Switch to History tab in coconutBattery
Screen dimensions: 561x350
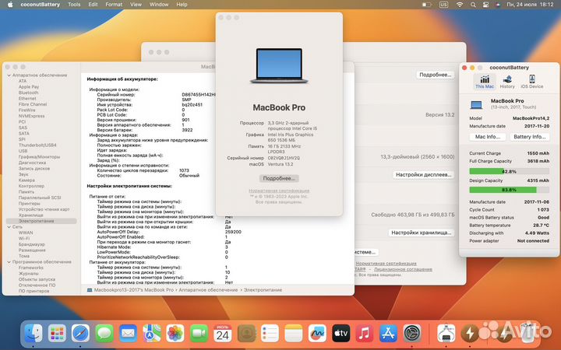pos(507,82)
